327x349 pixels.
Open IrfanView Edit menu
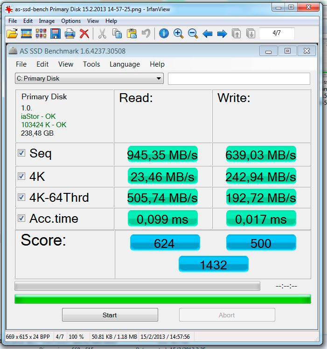[28, 21]
